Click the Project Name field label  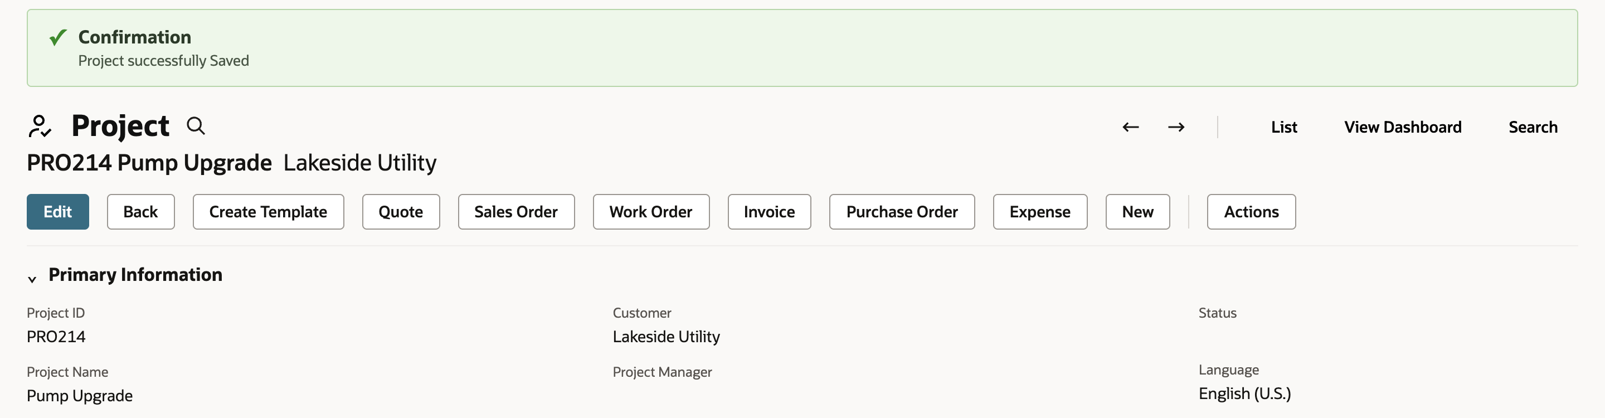67,372
